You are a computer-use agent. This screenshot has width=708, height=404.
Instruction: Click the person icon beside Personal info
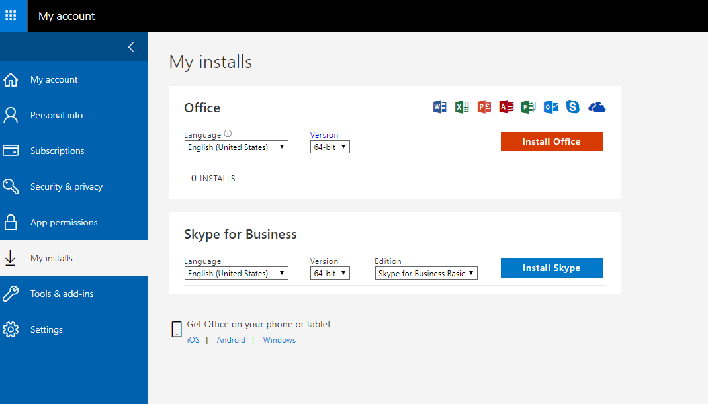point(11,115)
